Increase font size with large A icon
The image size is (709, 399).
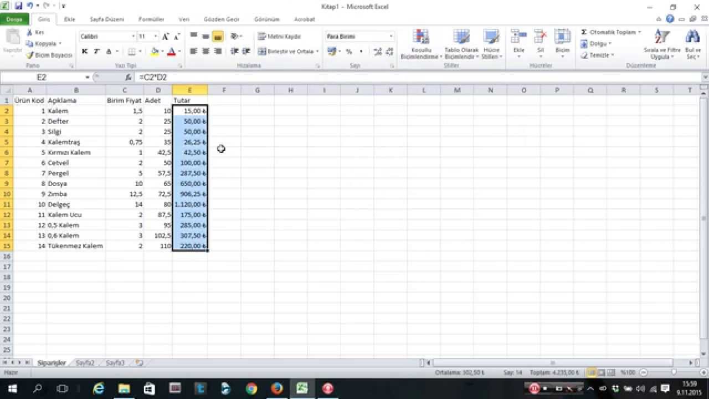pos(166,36)
